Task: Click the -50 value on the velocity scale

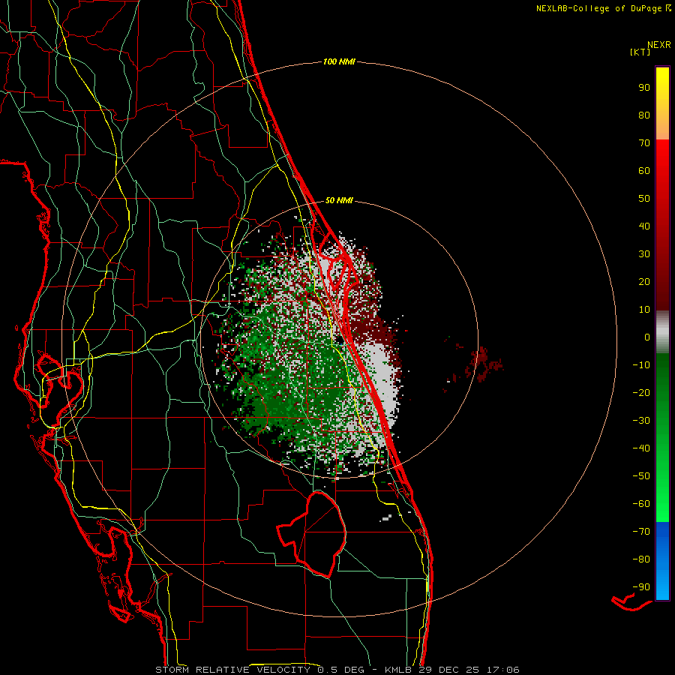Action: tap(641, 476)
